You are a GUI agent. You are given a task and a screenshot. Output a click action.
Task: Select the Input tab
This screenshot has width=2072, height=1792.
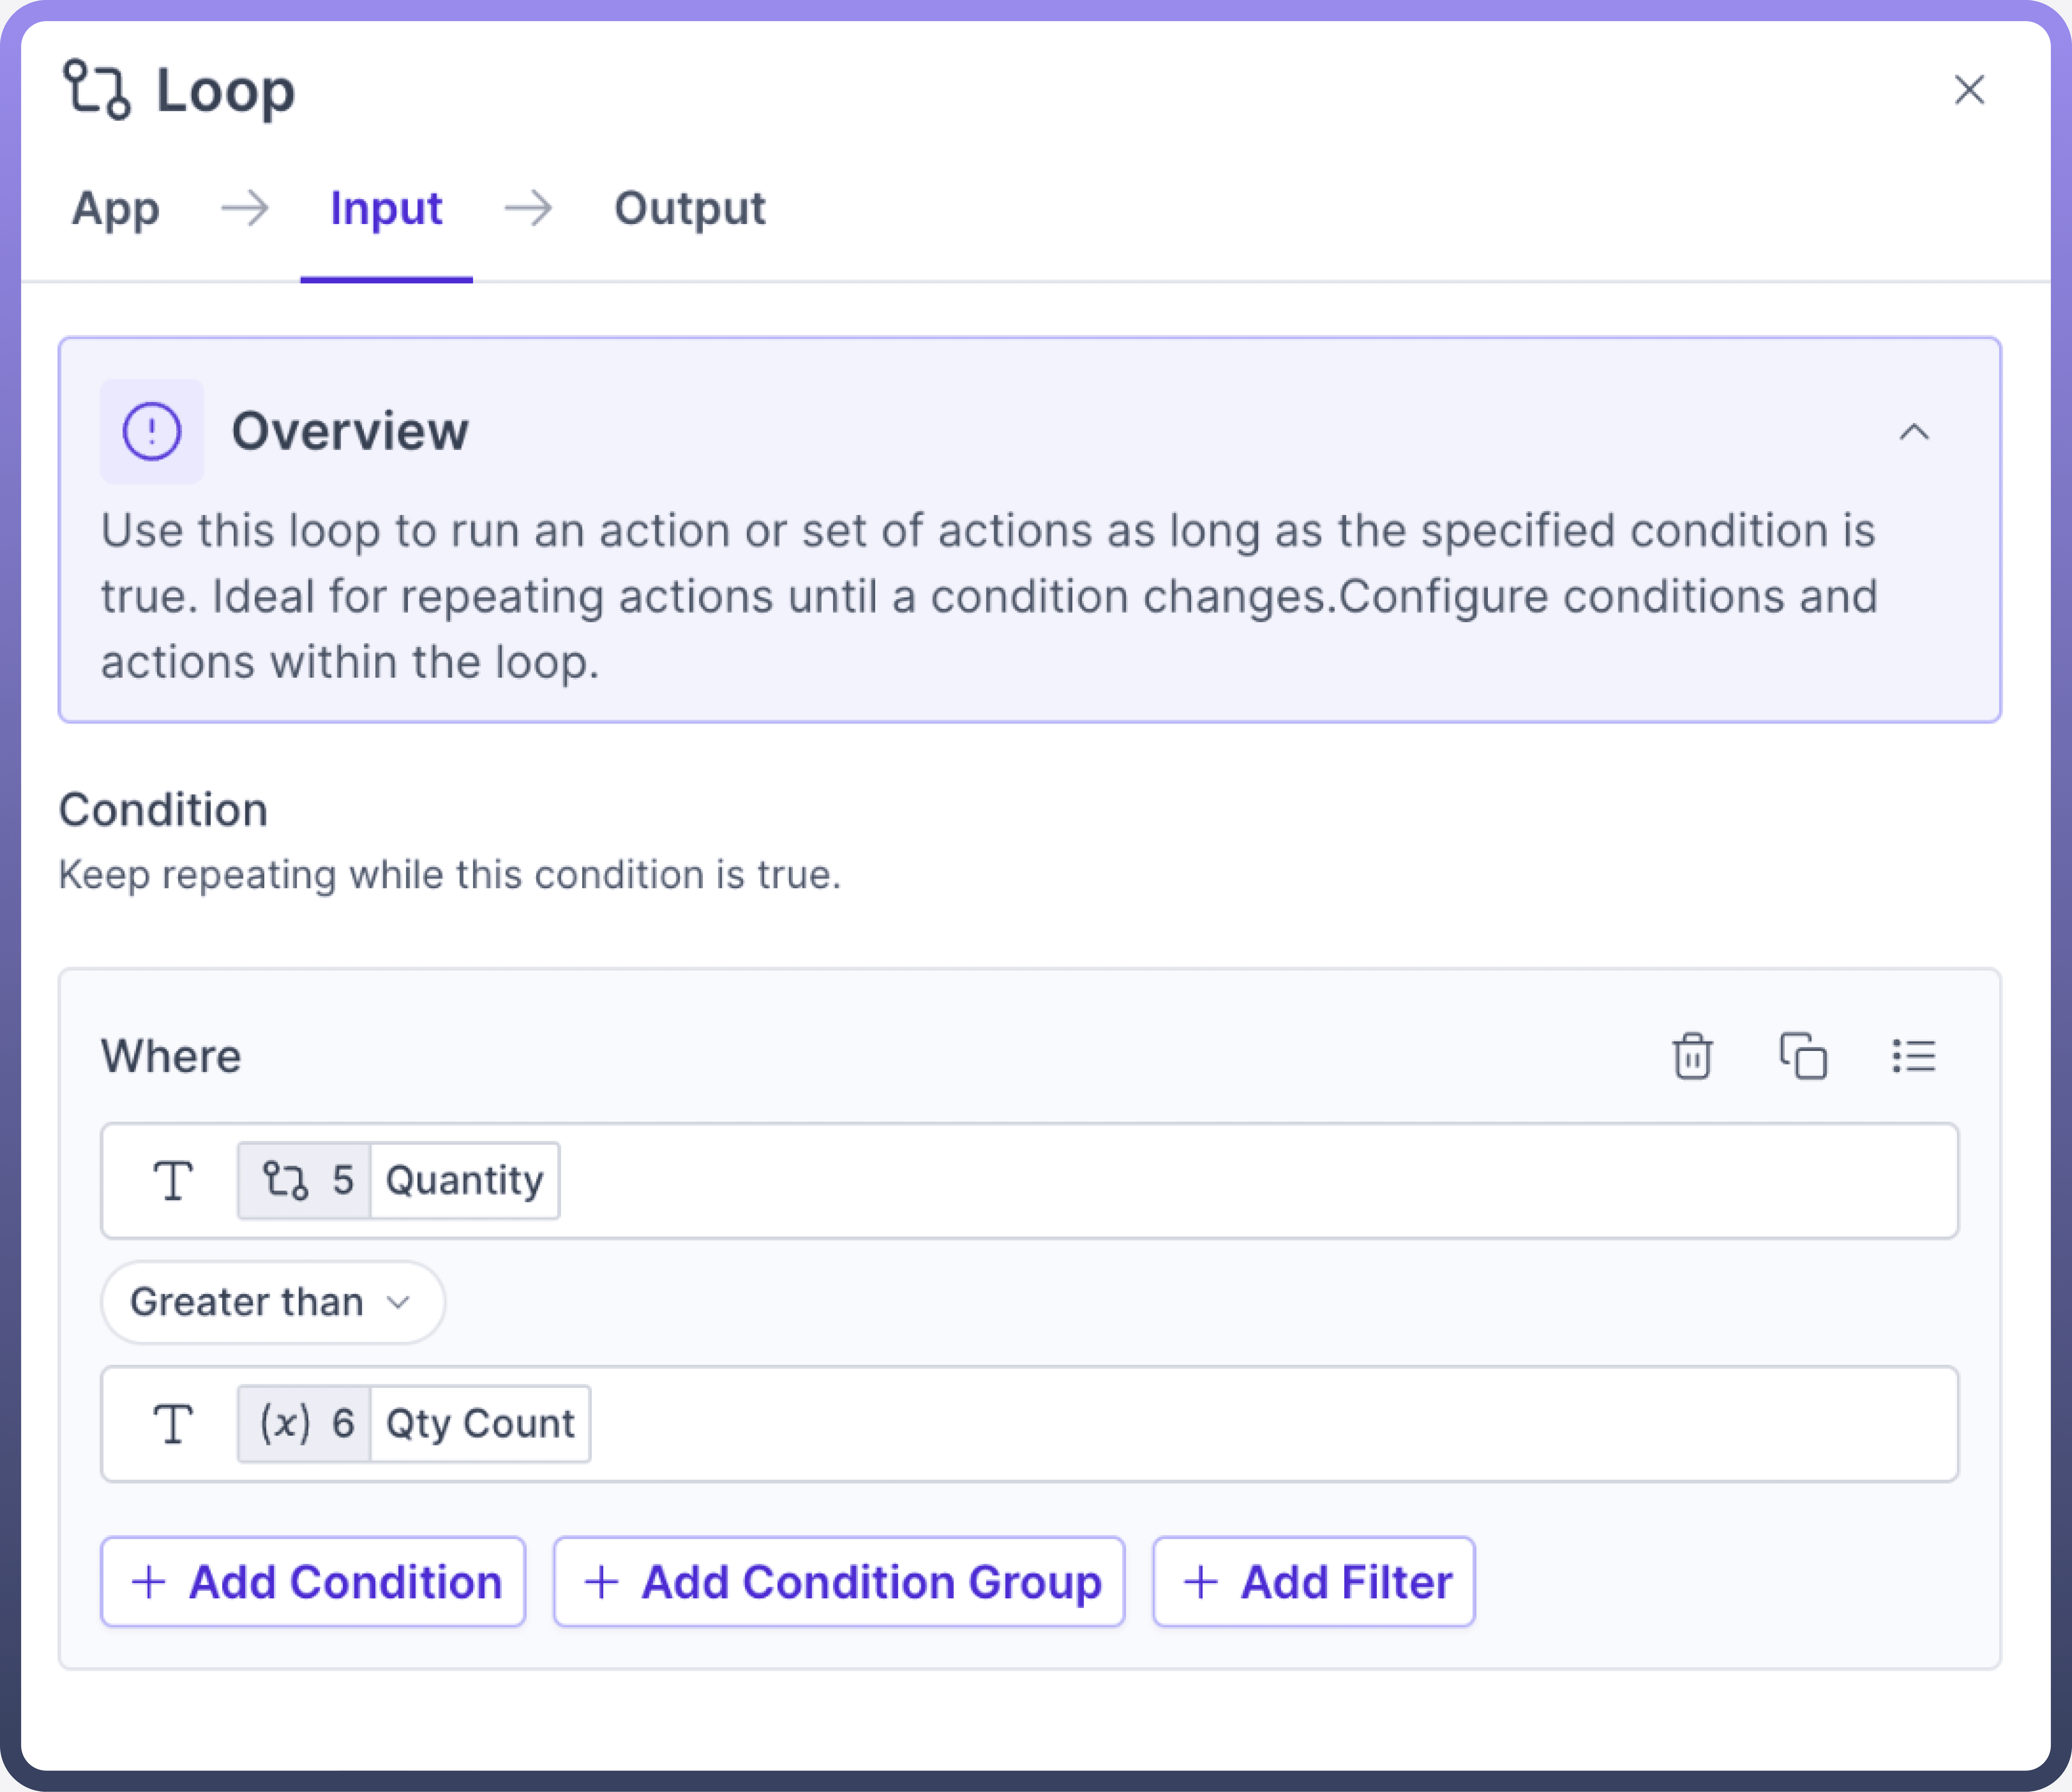[x=386, y=209]
